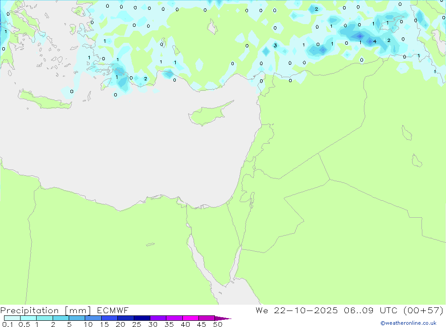Screen dimensions: 446x327
Task: Click the 'ECMWF' model label
Action: pos(113,310)
